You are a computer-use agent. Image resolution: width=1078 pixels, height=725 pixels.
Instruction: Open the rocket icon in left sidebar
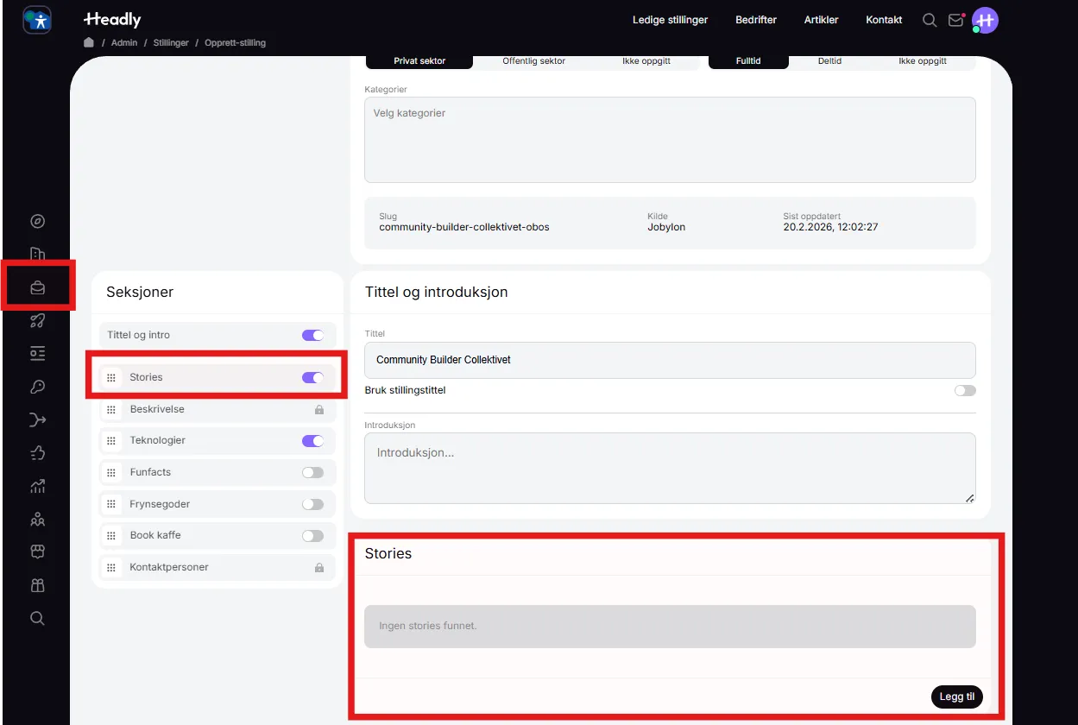click(37, 321)
